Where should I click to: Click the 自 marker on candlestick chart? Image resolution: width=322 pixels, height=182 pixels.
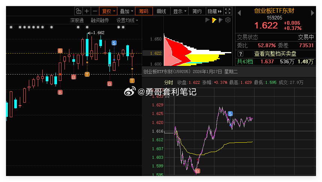(60, 51)
